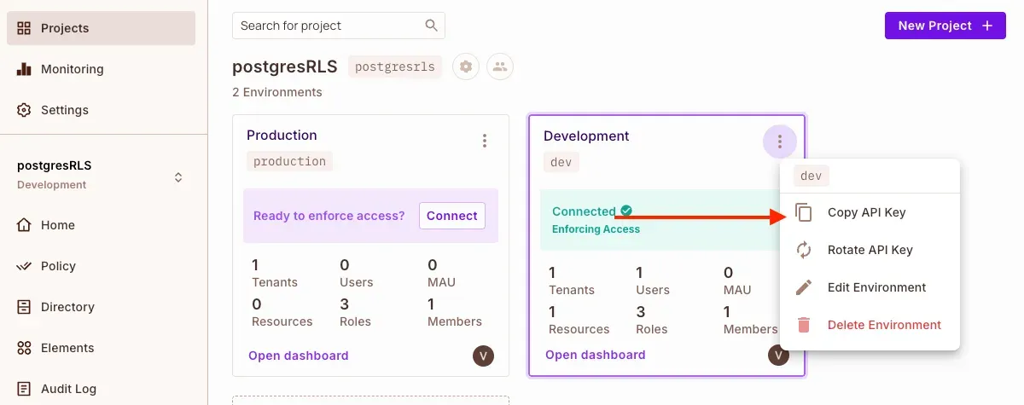
Task: Click the project settings gear icon
Action: coord(465,67)
